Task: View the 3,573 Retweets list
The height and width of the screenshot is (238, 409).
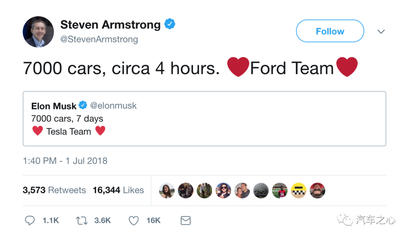Action: click(54, 190)
